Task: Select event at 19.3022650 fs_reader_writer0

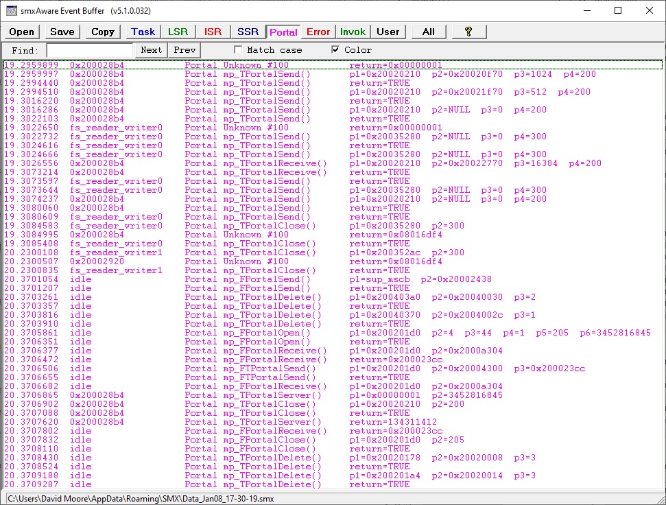Action: tap(333, 128)
